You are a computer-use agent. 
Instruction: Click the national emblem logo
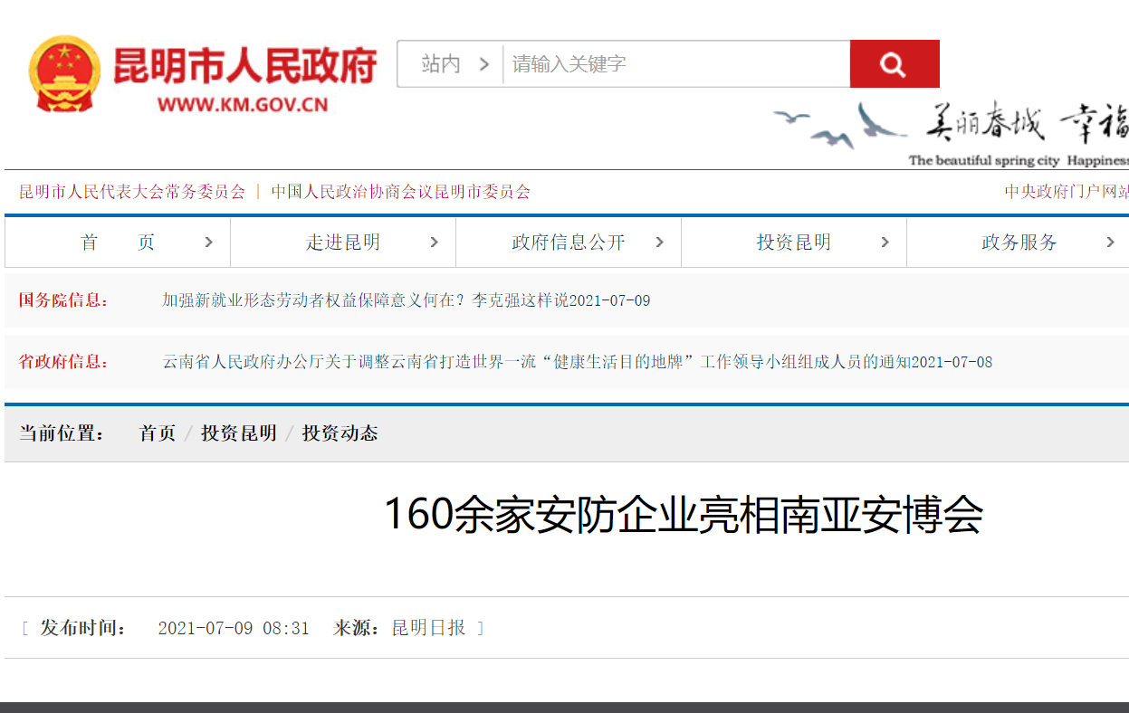point(64,74)
